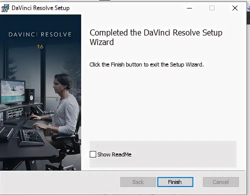
Task: Click the DaVinci Resolve Setup window title text
Action: click(41, 8)
